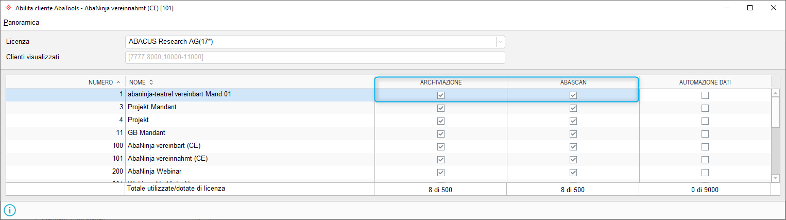This screenshot has height=220, width=786.
Task: Select the row named Projekt
Action: point(388,120)
